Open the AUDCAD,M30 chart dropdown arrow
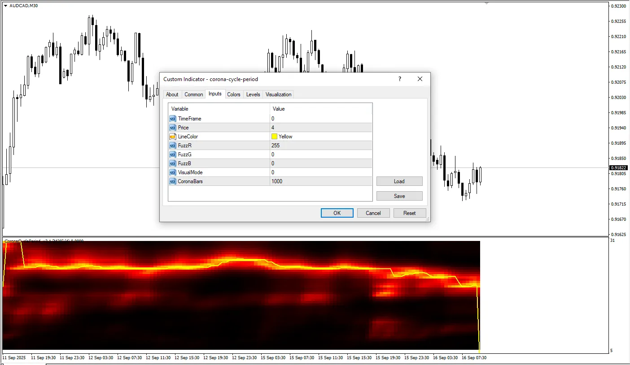The image size is (630, 365). pos(5,6)
